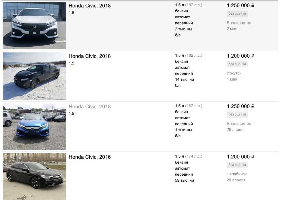
Task: Open the Honda Civic, 2016 listing title
Action: [x=90, y=157]
